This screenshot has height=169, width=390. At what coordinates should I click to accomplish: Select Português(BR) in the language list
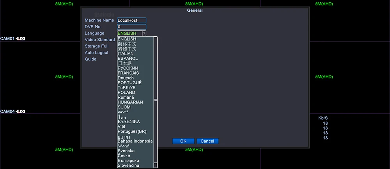135,131
